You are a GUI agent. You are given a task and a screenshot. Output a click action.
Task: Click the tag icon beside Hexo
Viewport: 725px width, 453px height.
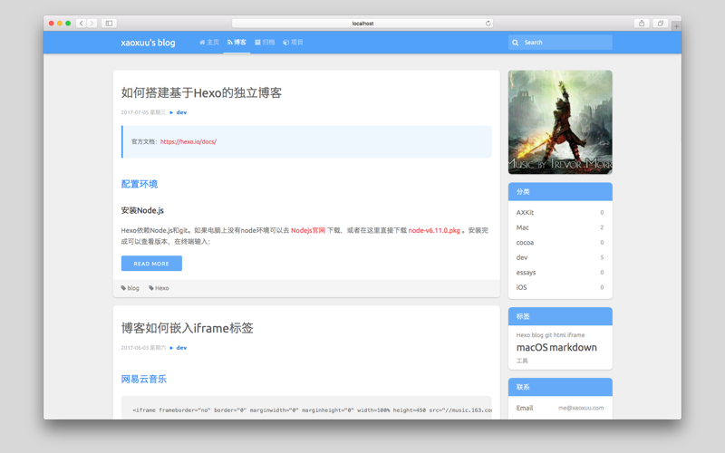[151, 288]
